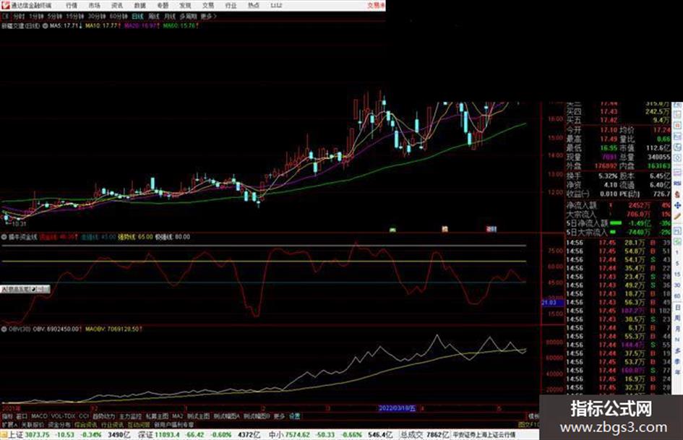
Task: Switch chart to 5分钟 period
Action: click(54, 17)
